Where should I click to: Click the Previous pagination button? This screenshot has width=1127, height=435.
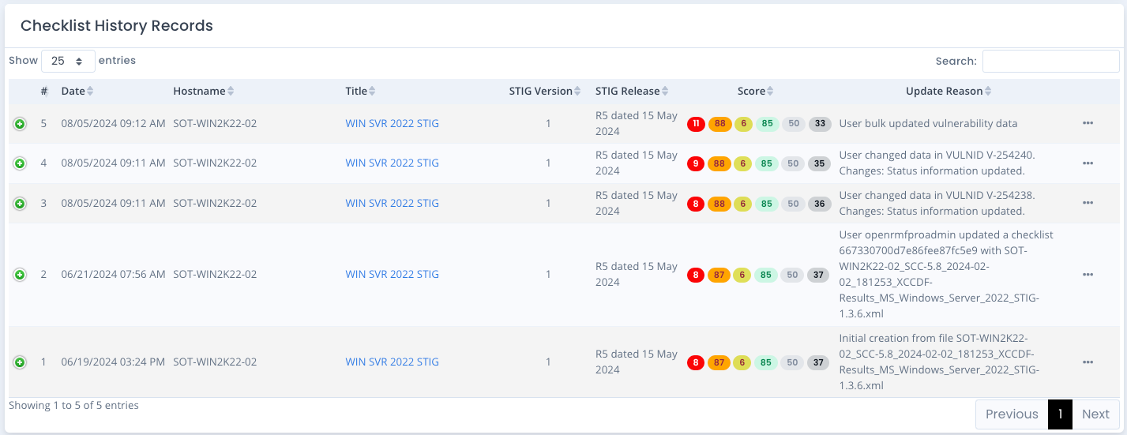pos(1012,414)
